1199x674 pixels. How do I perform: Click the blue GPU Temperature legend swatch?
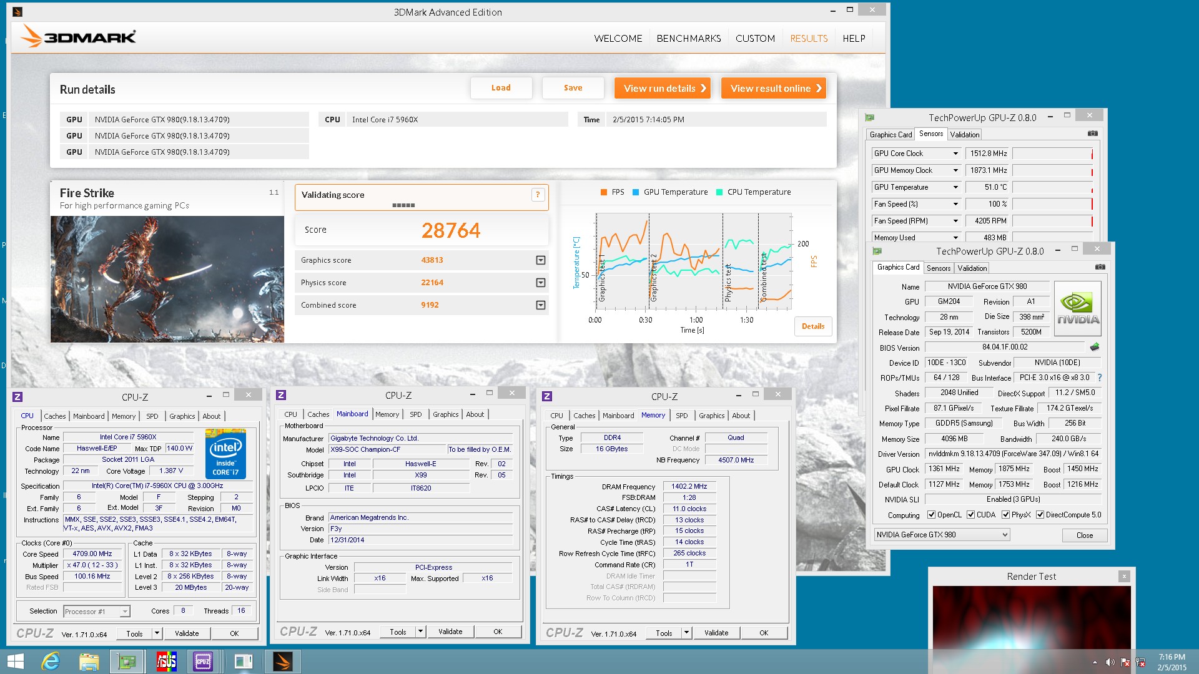[636, 192]
